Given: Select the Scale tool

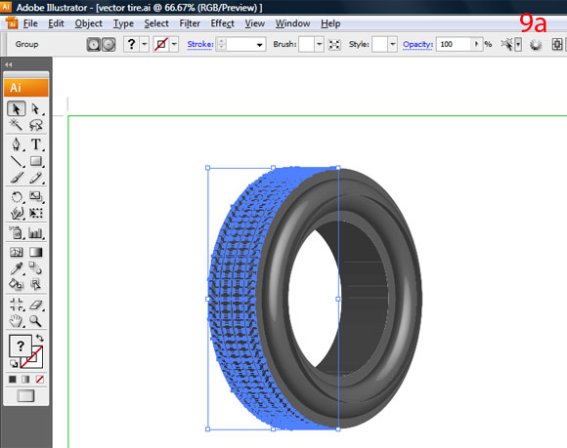Looking at the screenshot, I should click(x=36, y=197).
